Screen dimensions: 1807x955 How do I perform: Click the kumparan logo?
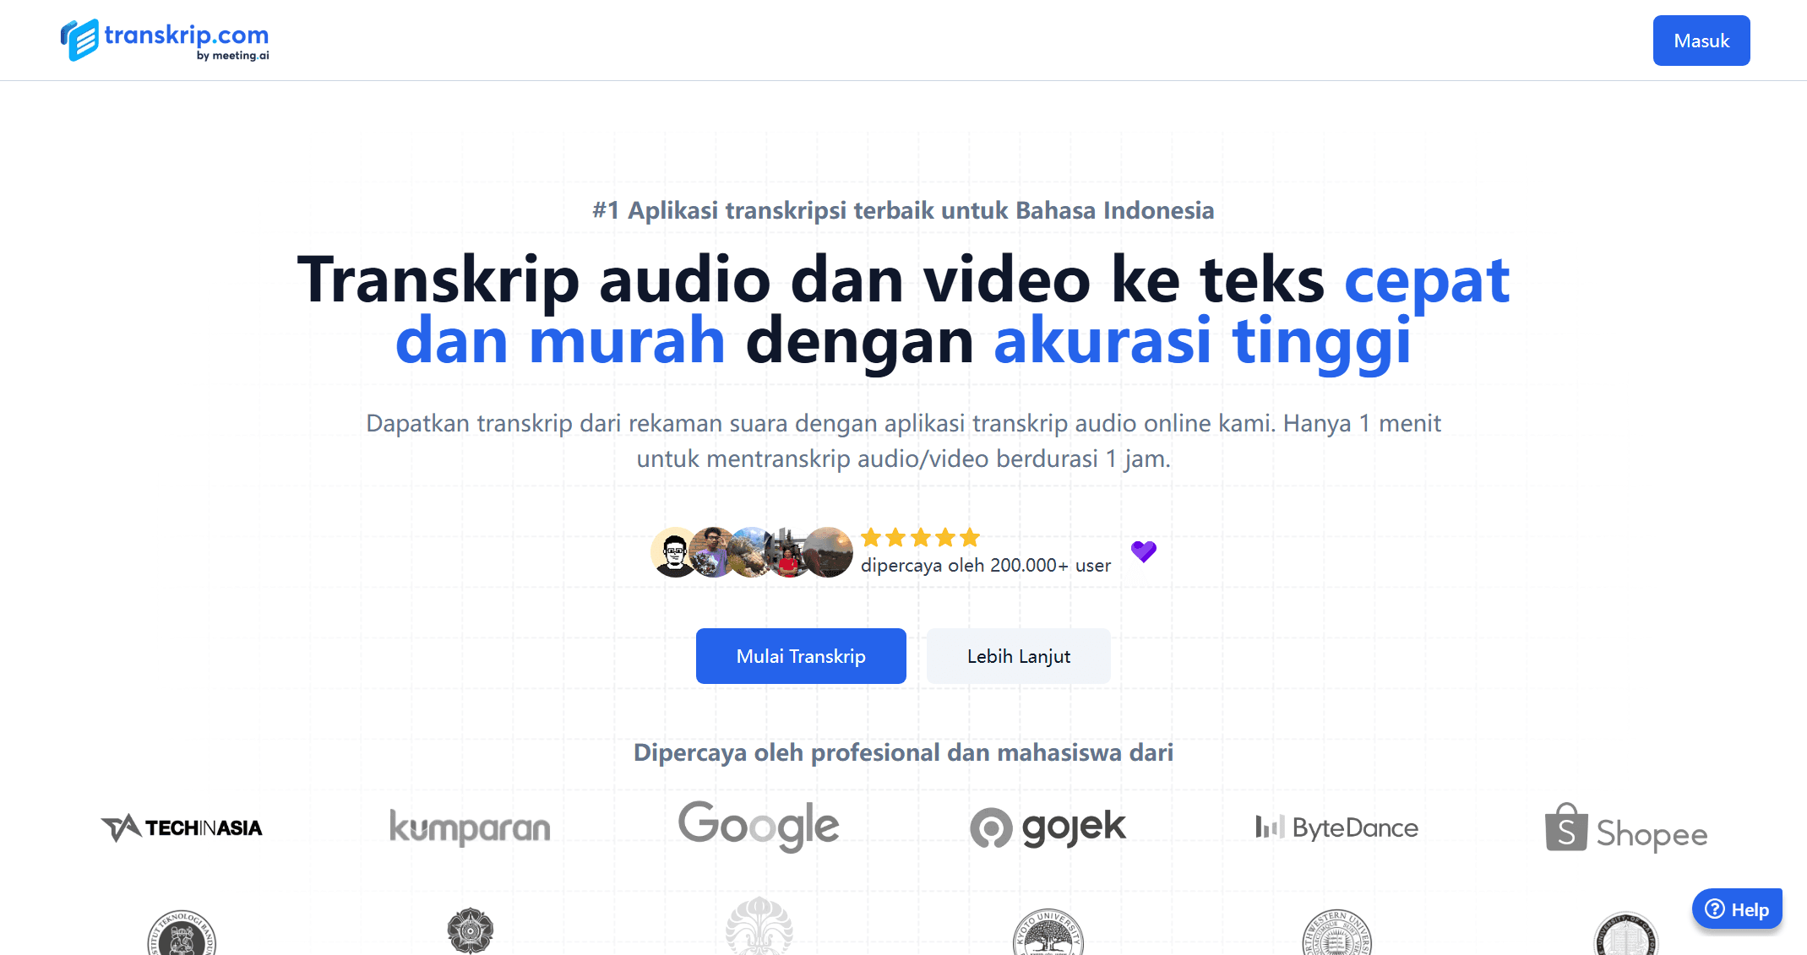[470, 827]
